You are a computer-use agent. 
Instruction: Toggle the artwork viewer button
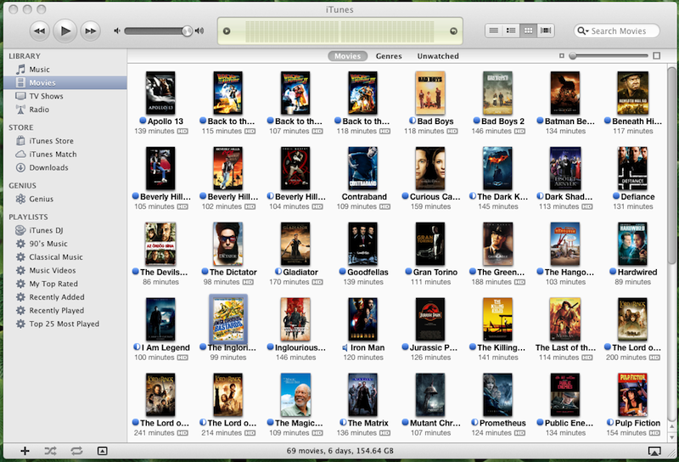pyautogui.click(x=102, y=451)
